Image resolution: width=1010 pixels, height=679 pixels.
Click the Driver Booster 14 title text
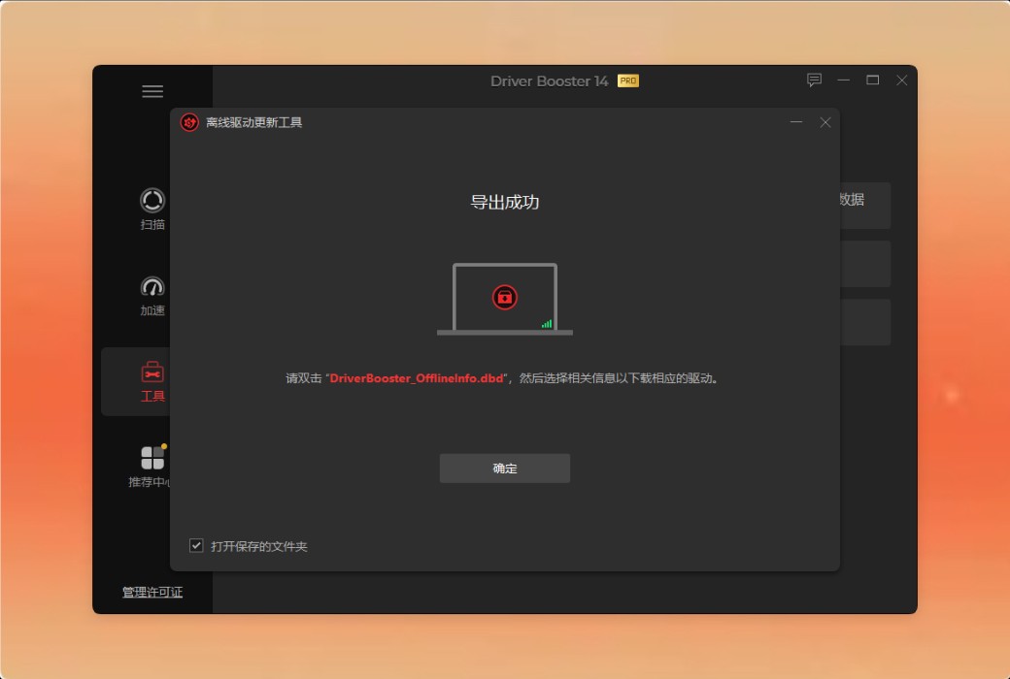[549, 81]
